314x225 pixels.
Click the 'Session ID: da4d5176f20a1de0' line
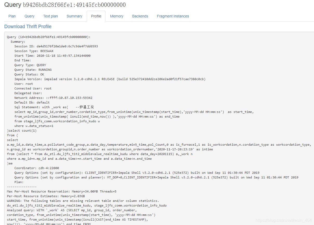pyautogui.click(x=56, y=46)
